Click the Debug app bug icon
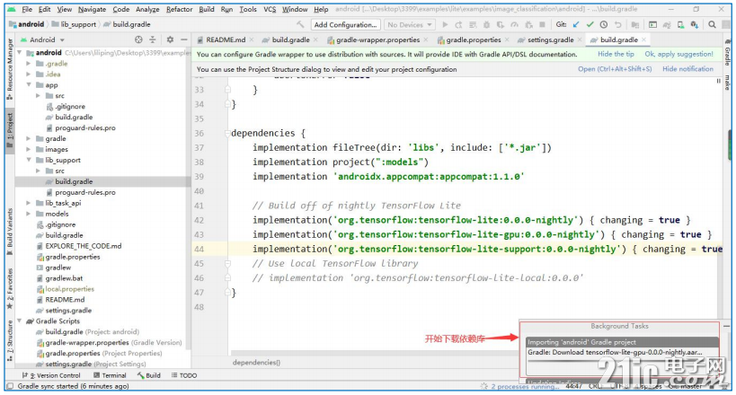Image resolution: width=736 pixels, height=395 pixels. pos(487,24)
